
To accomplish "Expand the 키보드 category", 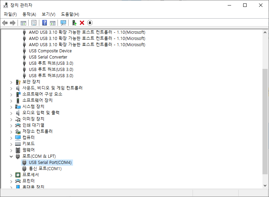I will (x=11, y=144).
